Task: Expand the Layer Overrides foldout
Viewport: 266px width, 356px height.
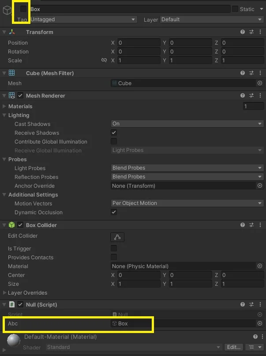Action: (4, 293)
